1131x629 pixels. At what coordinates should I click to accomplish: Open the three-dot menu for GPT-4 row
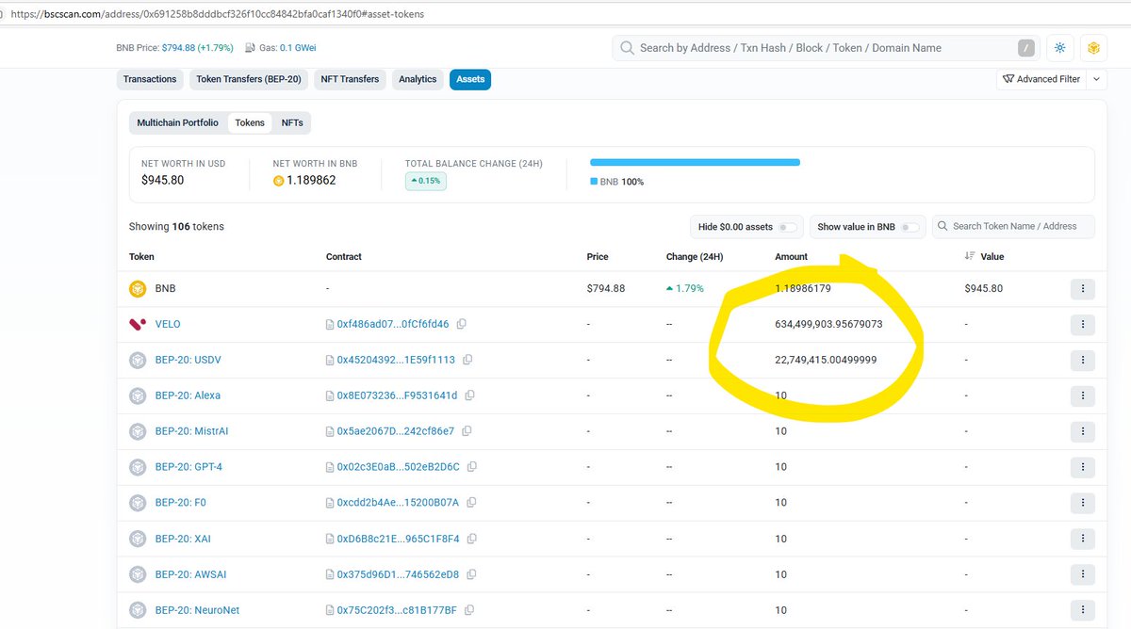coord(1083,467)
